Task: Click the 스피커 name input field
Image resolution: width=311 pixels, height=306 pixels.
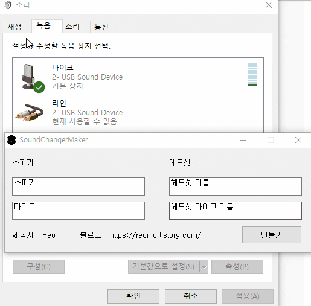Action: [79, 186]
